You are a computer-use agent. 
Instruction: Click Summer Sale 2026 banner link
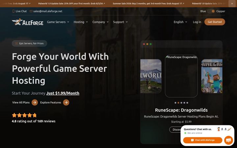[148, 4]
